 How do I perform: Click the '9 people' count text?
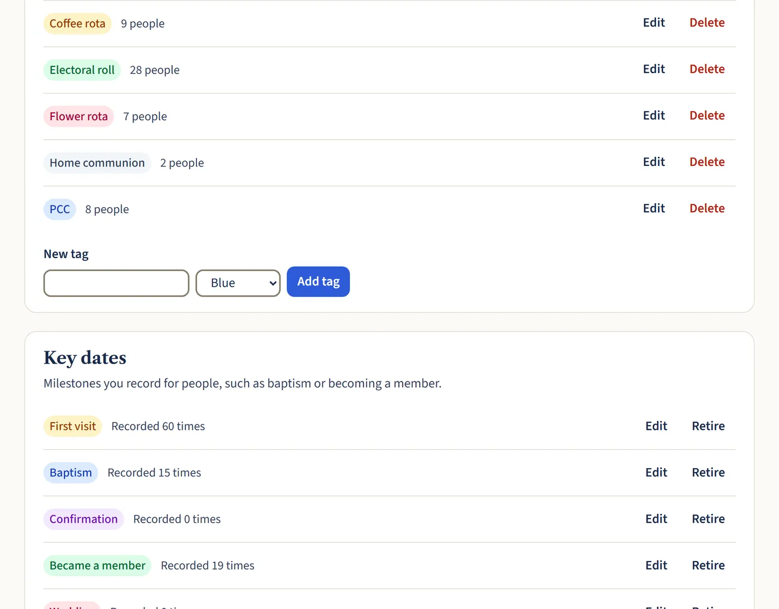tap(142, 23)
